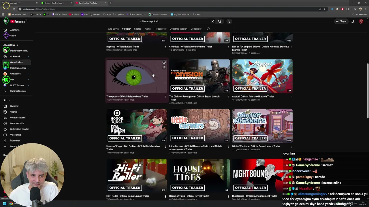Click the magnifier search submit button
This screenshot has height=207, width=369.
(x=219, y=21)
